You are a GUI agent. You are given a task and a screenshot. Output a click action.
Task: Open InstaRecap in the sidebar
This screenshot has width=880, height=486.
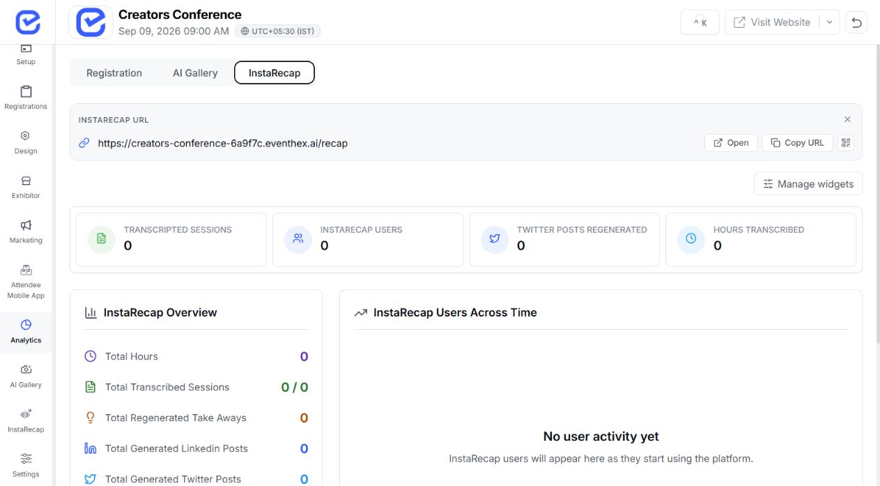click(x=26, y=420)
